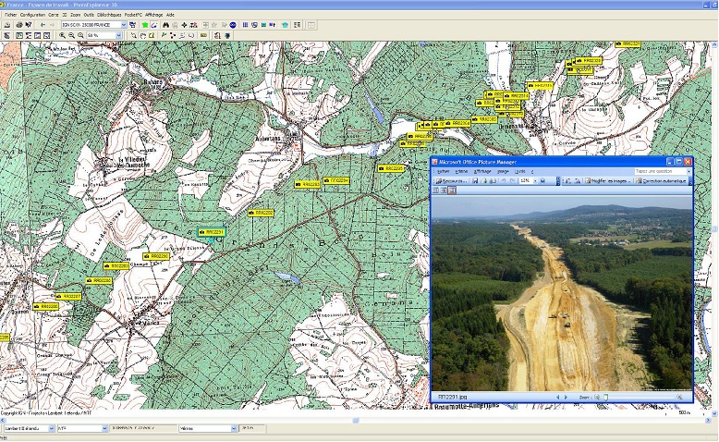Select the RR02290 photo marker on map
The width and height of the screenshot is (719, 442).
(x=156, y=256)
